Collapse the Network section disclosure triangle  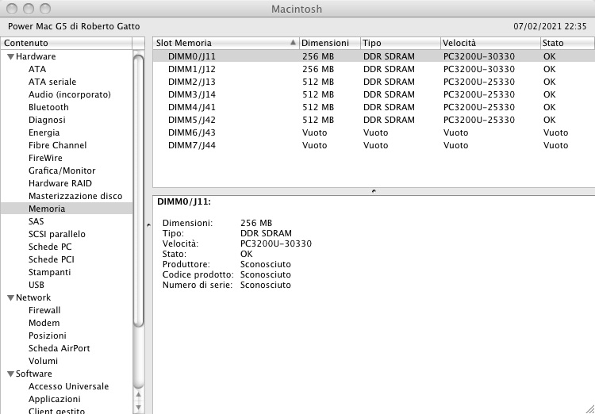10,298
